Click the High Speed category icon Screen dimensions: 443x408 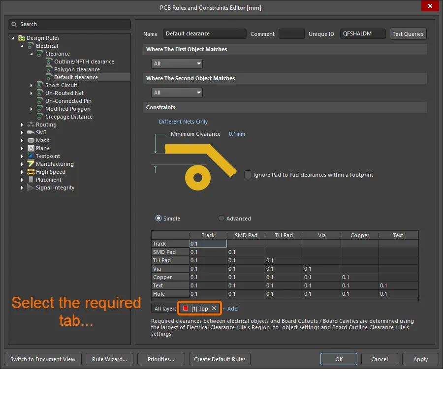pos(31,172)
